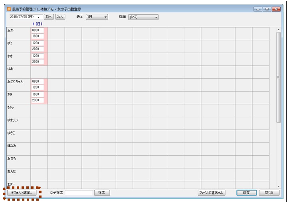Viewport: 287px width, 203px height.
Task: Expand the 表示 1日 dropdown
Action: pyautogui.click(x=97, y=17)
